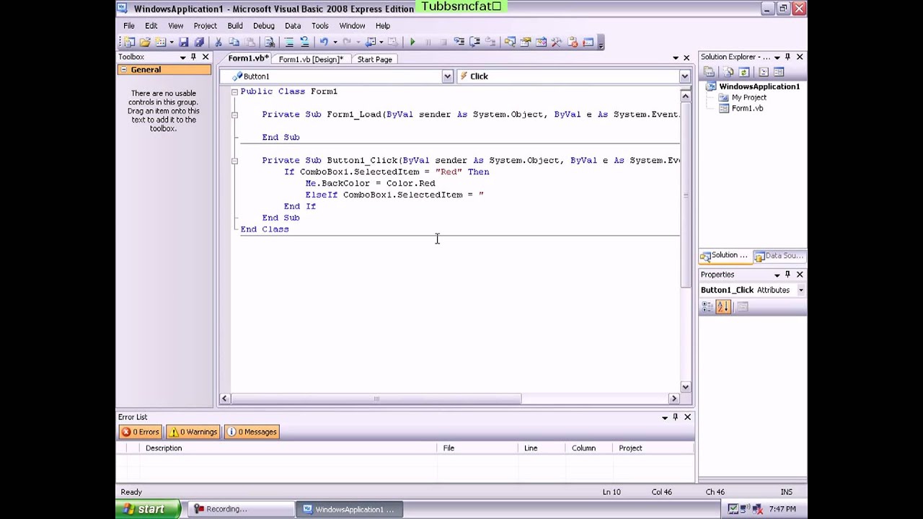Click the code editor scroll down arrow
Viewport: 923px width, 519px height.
(685, 387)
